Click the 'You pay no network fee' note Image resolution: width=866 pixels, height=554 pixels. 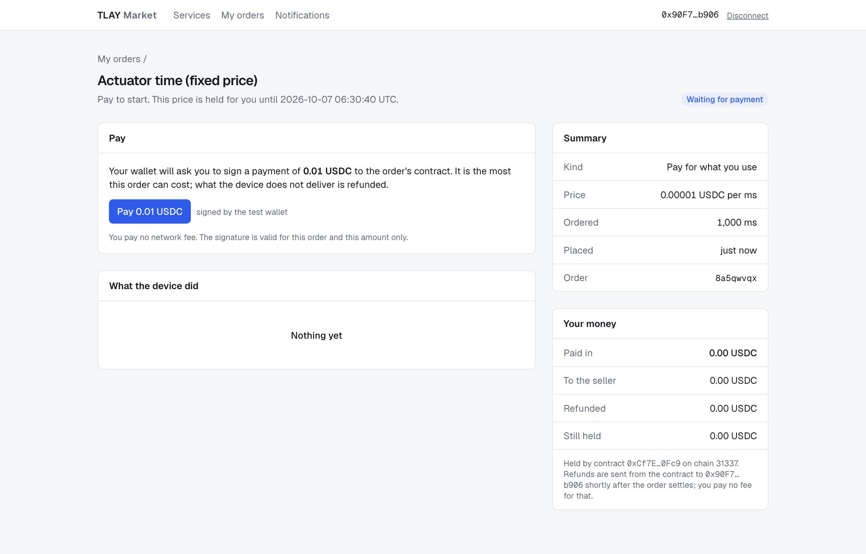click(x=258, y=237)
